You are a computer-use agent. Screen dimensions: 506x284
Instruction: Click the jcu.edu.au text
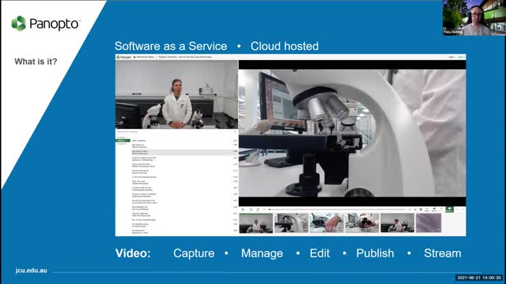(31, 270)
